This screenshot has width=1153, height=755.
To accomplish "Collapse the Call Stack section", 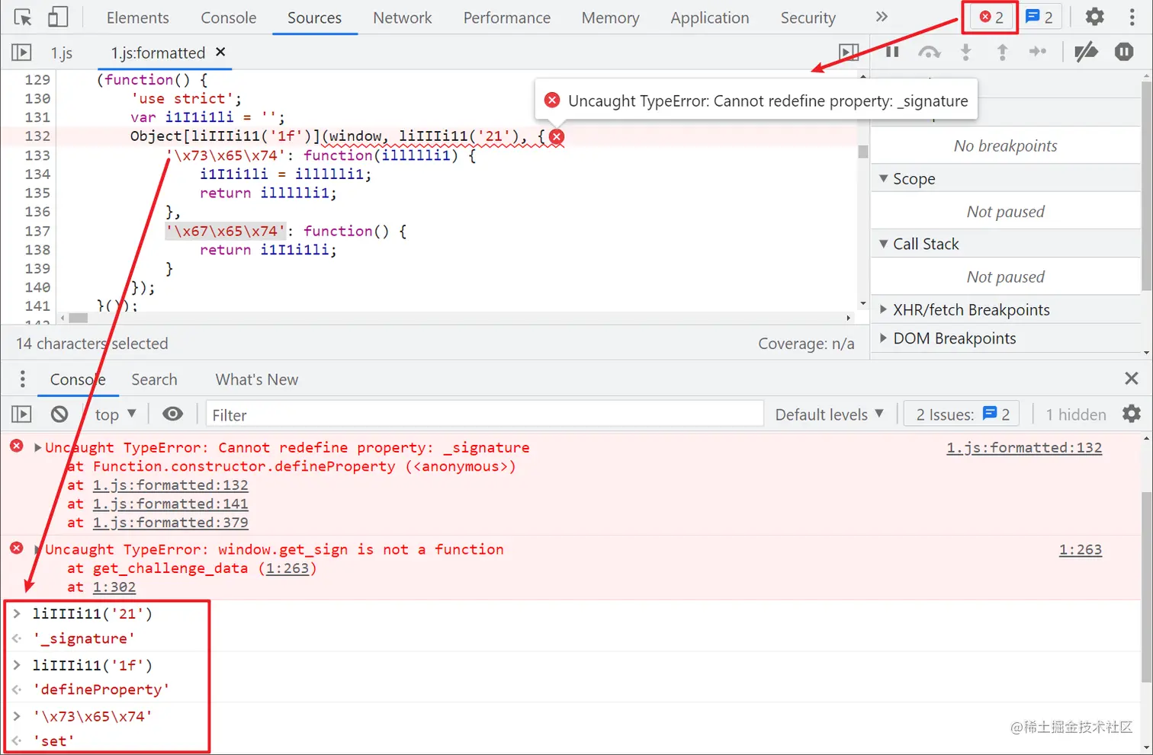I will click(1005, 244).
